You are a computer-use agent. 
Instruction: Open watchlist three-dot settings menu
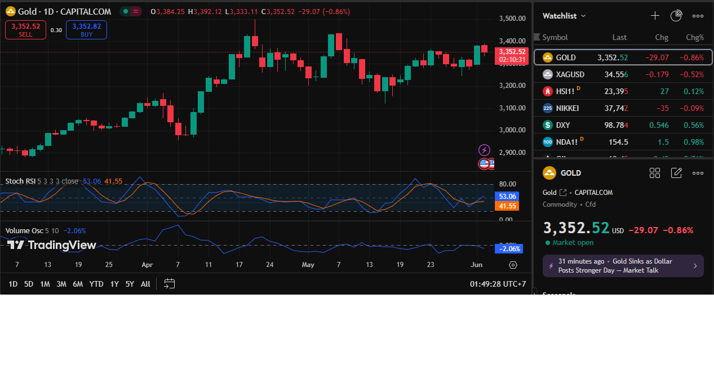698,16
